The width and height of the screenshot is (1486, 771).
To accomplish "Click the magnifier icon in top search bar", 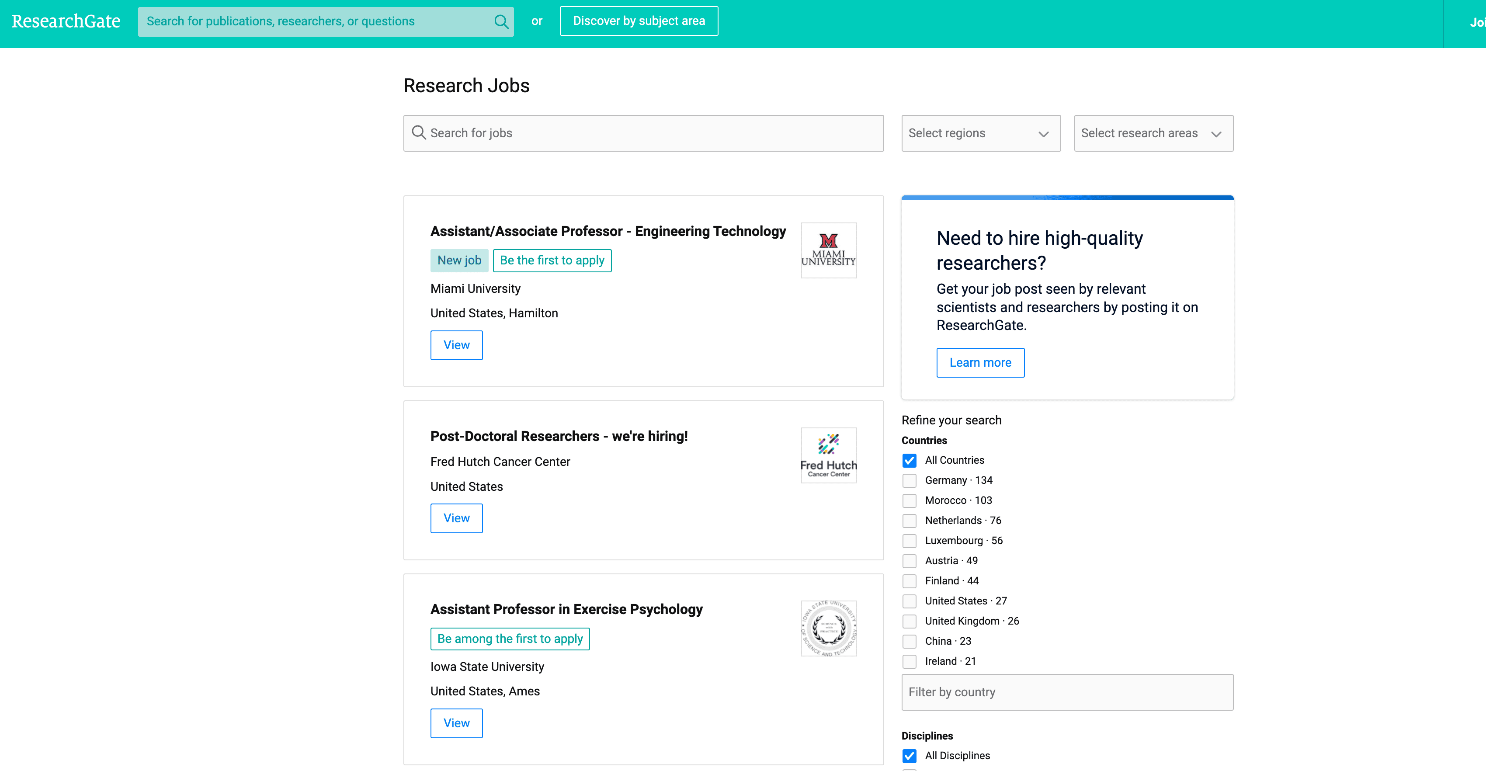I will 501,21.
